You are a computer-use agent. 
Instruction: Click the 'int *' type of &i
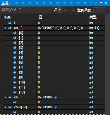pos(92,97)
